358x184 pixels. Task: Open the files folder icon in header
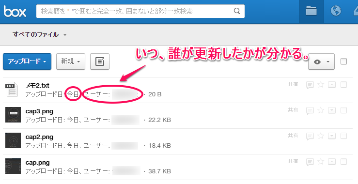click(x=311, y=11)
